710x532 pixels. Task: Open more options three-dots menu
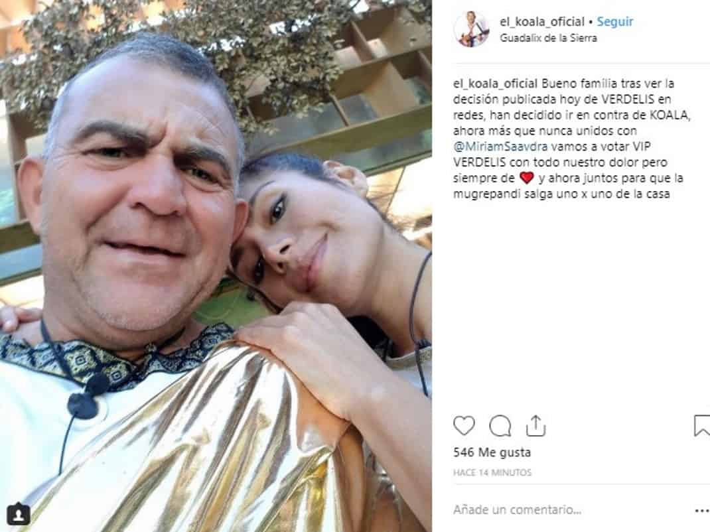[x=702, y=511]
